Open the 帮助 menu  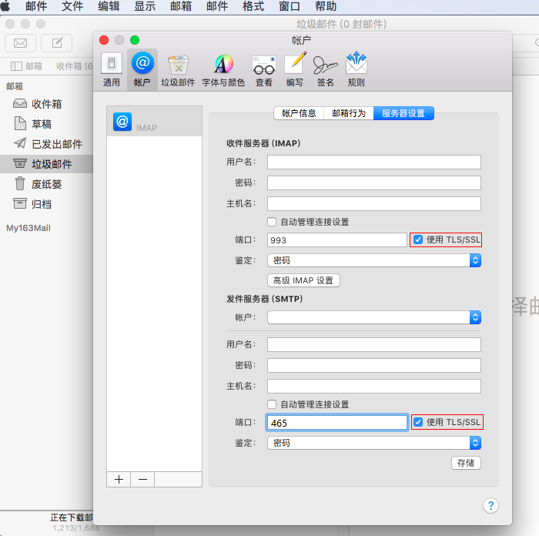point(326,6)
